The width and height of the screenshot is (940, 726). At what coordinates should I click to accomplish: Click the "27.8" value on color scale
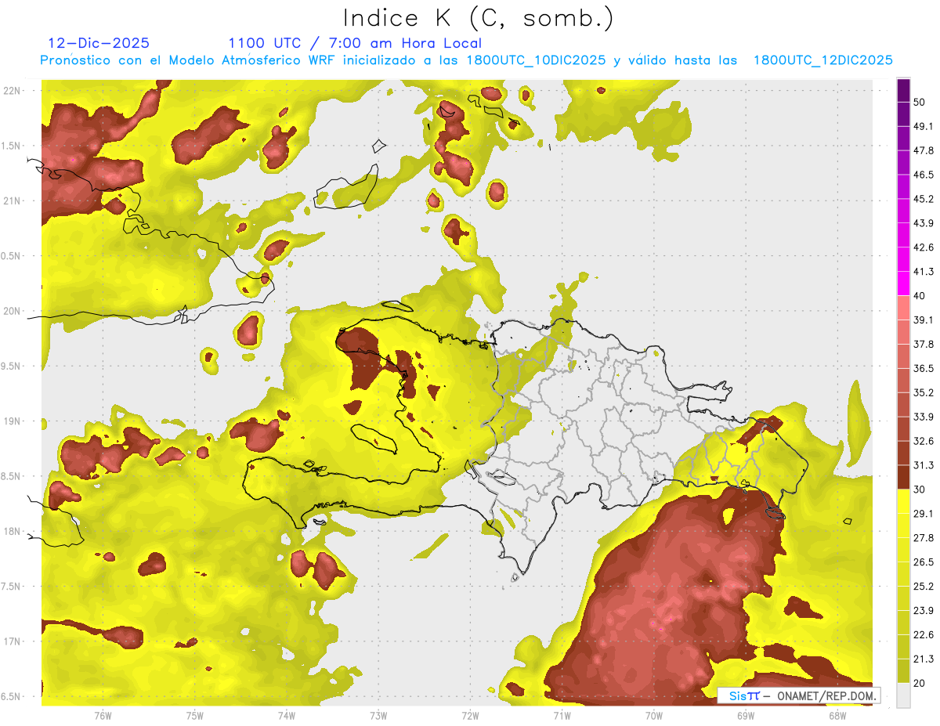(x=924, y=537)
